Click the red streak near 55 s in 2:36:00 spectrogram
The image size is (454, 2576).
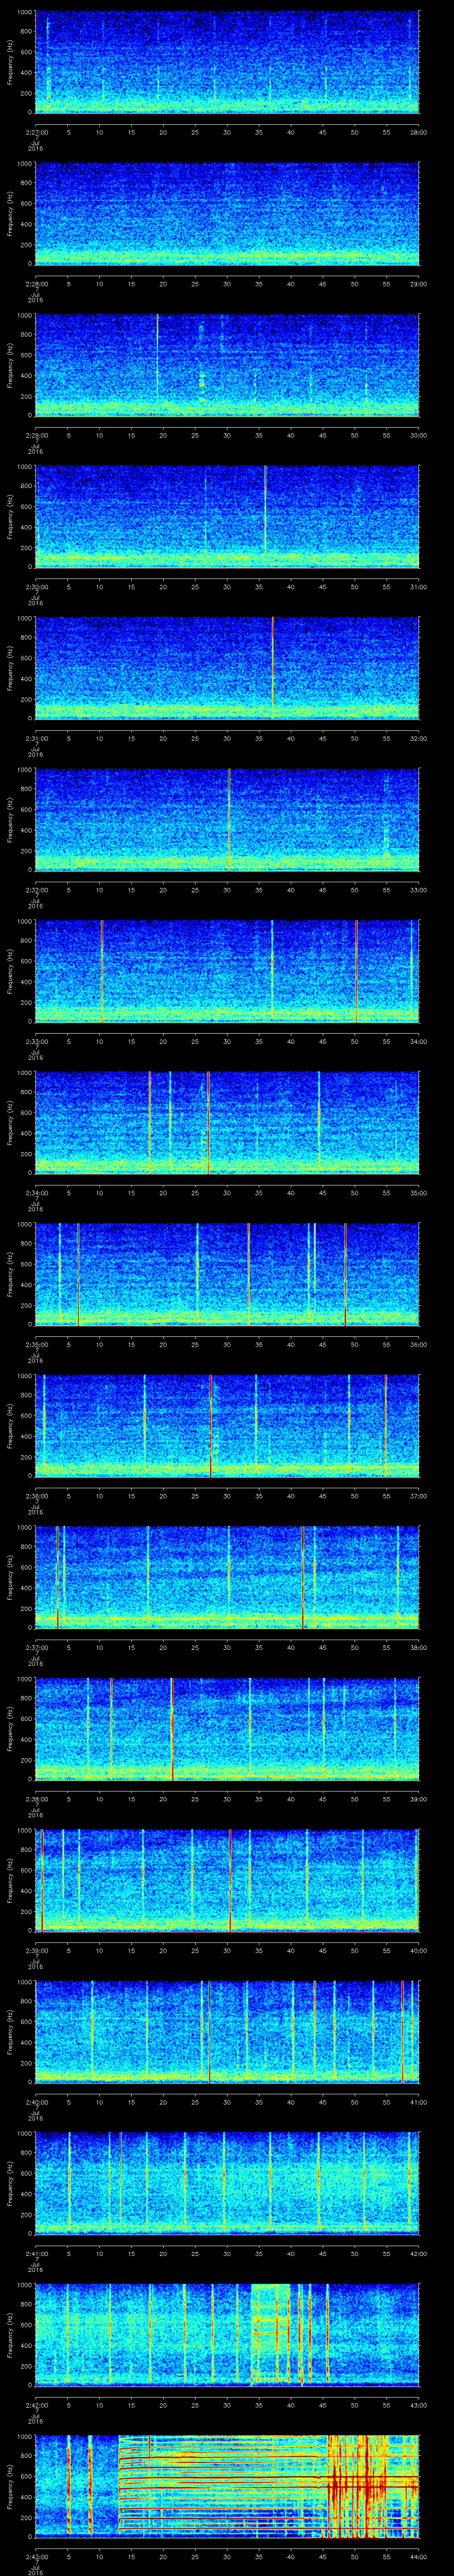tap(386, 1425)
